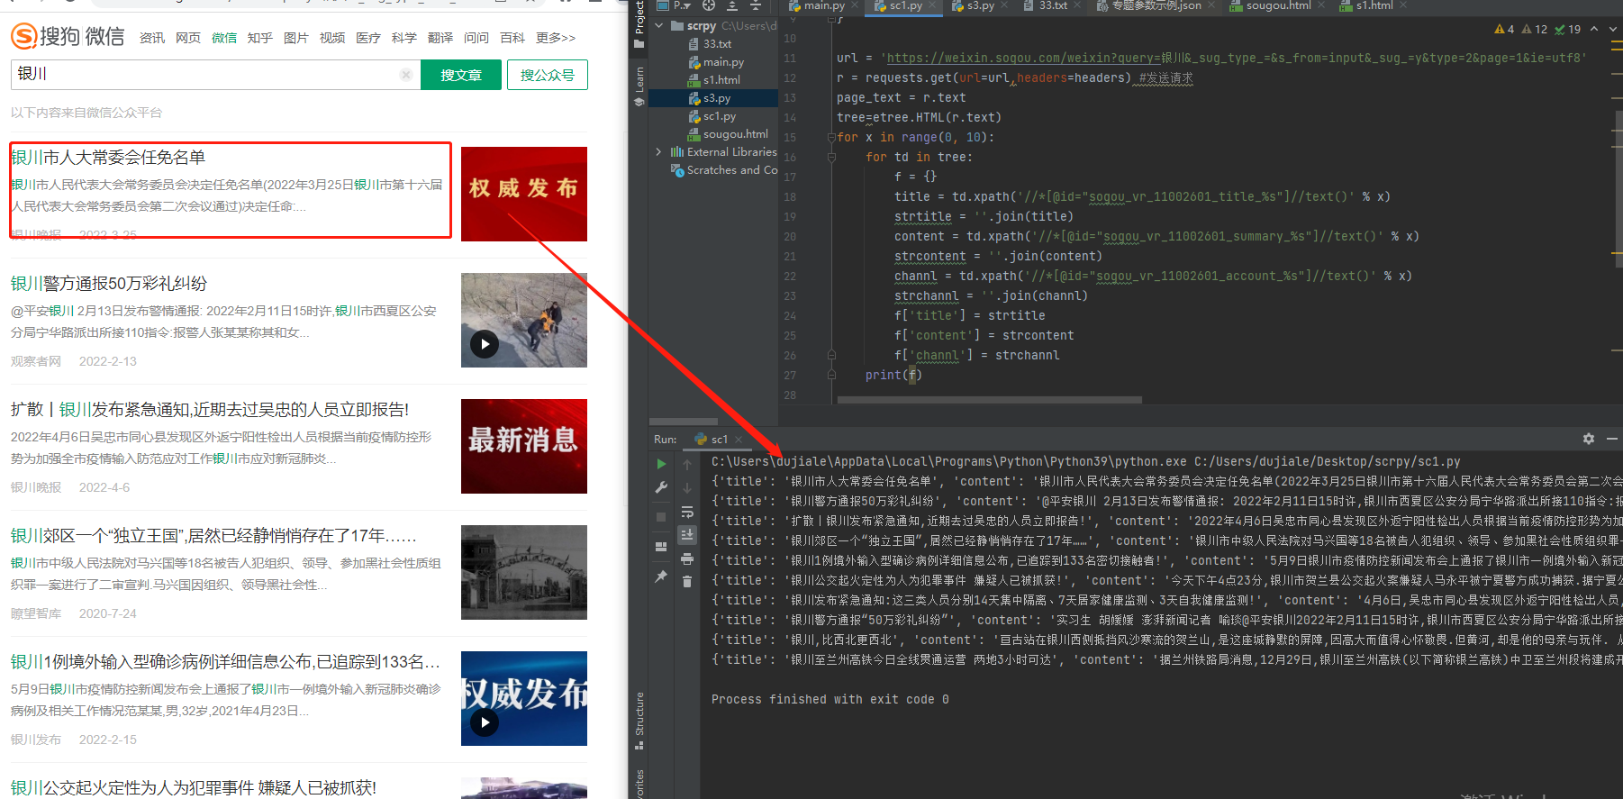Toggle soft-wrap in Run console
The height and width of the screenshot is (799, 1623).
687,512
